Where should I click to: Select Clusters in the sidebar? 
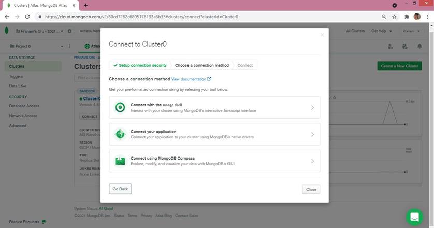(x=33, y=66)
